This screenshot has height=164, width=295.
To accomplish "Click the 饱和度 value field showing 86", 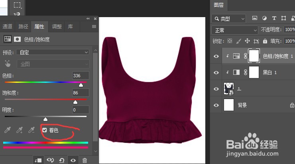I will pyautogui.click(x=81, y=93).
